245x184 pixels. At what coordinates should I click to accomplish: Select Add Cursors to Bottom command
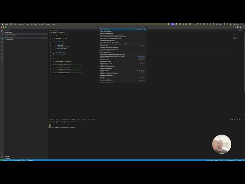pyautogui.click(x=122, y=61)
